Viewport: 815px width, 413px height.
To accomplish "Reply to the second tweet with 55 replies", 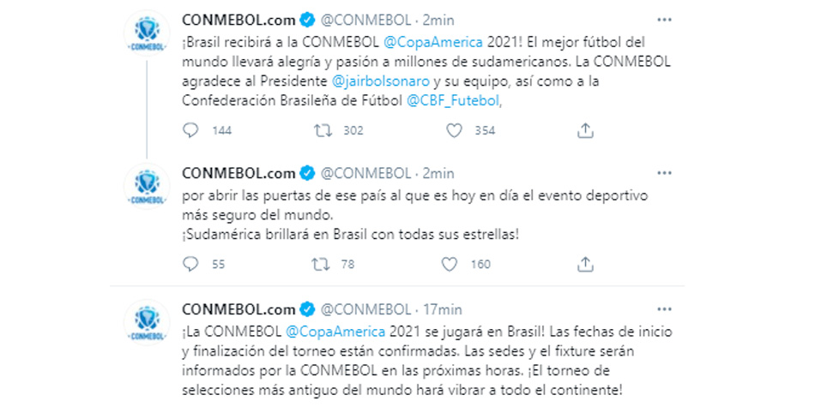I will (190, 264).
